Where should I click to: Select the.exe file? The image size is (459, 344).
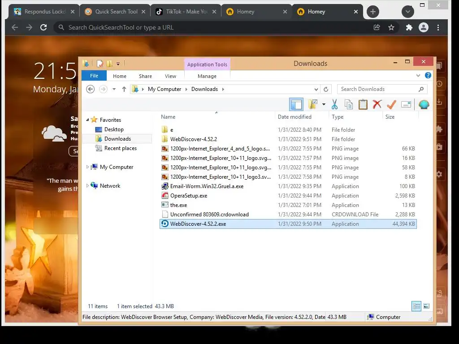coord(288,205)
